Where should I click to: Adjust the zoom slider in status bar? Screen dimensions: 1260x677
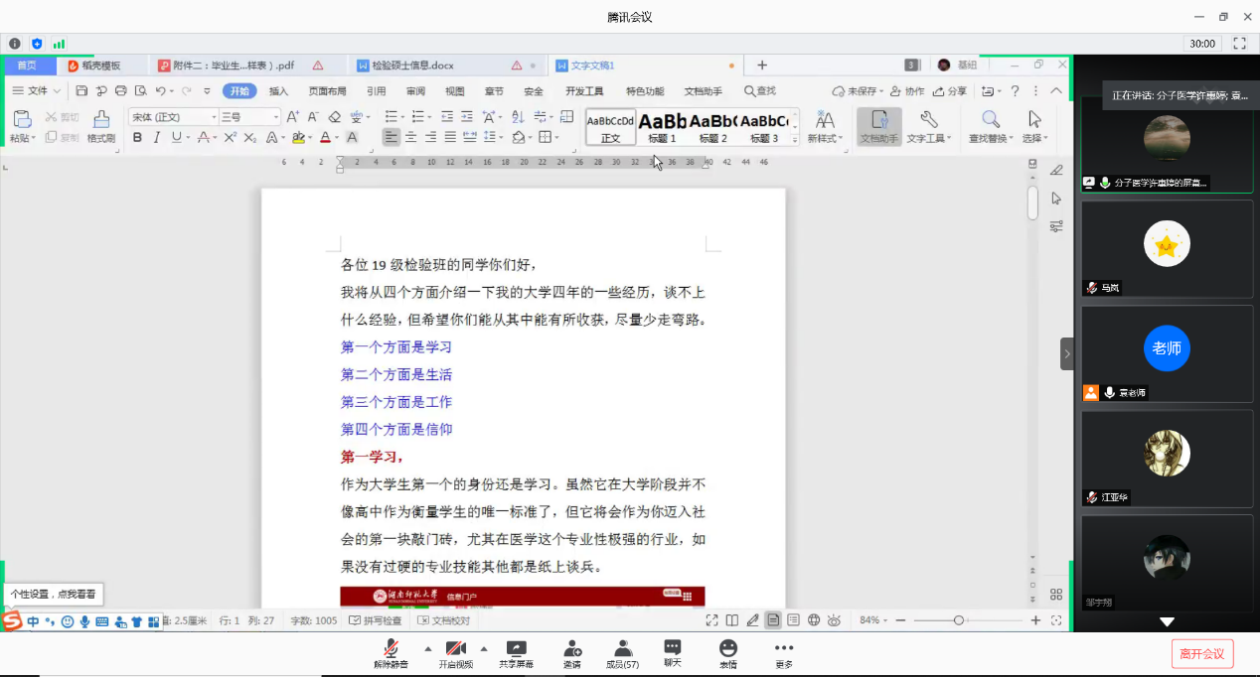(x=959, y=620)
